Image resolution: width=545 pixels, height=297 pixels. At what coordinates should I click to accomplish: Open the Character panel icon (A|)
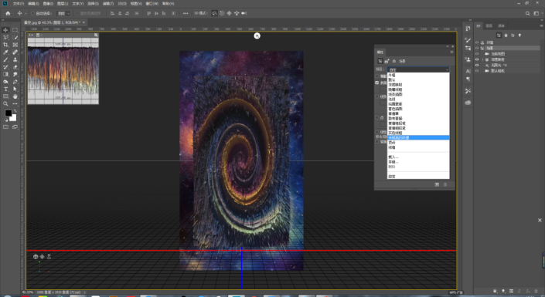coord(468,71)
